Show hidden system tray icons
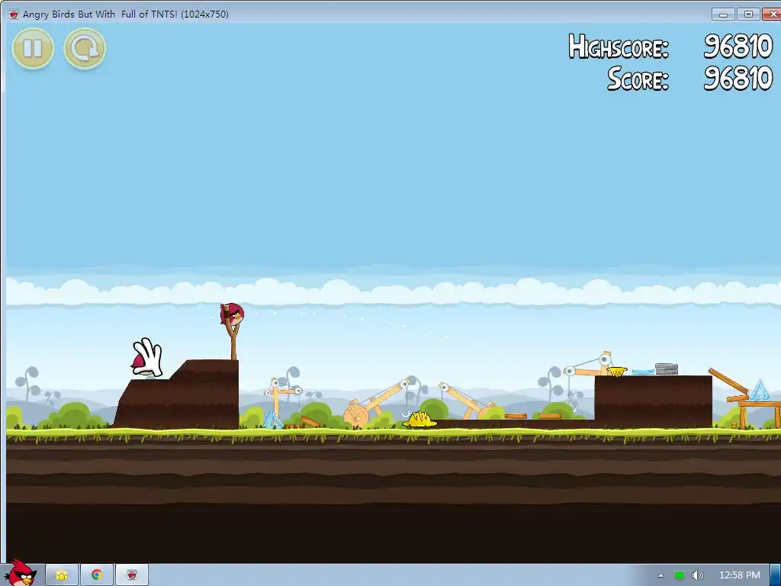Image resolution: width=781 pixels, height=586 pixels. point(660,575)
